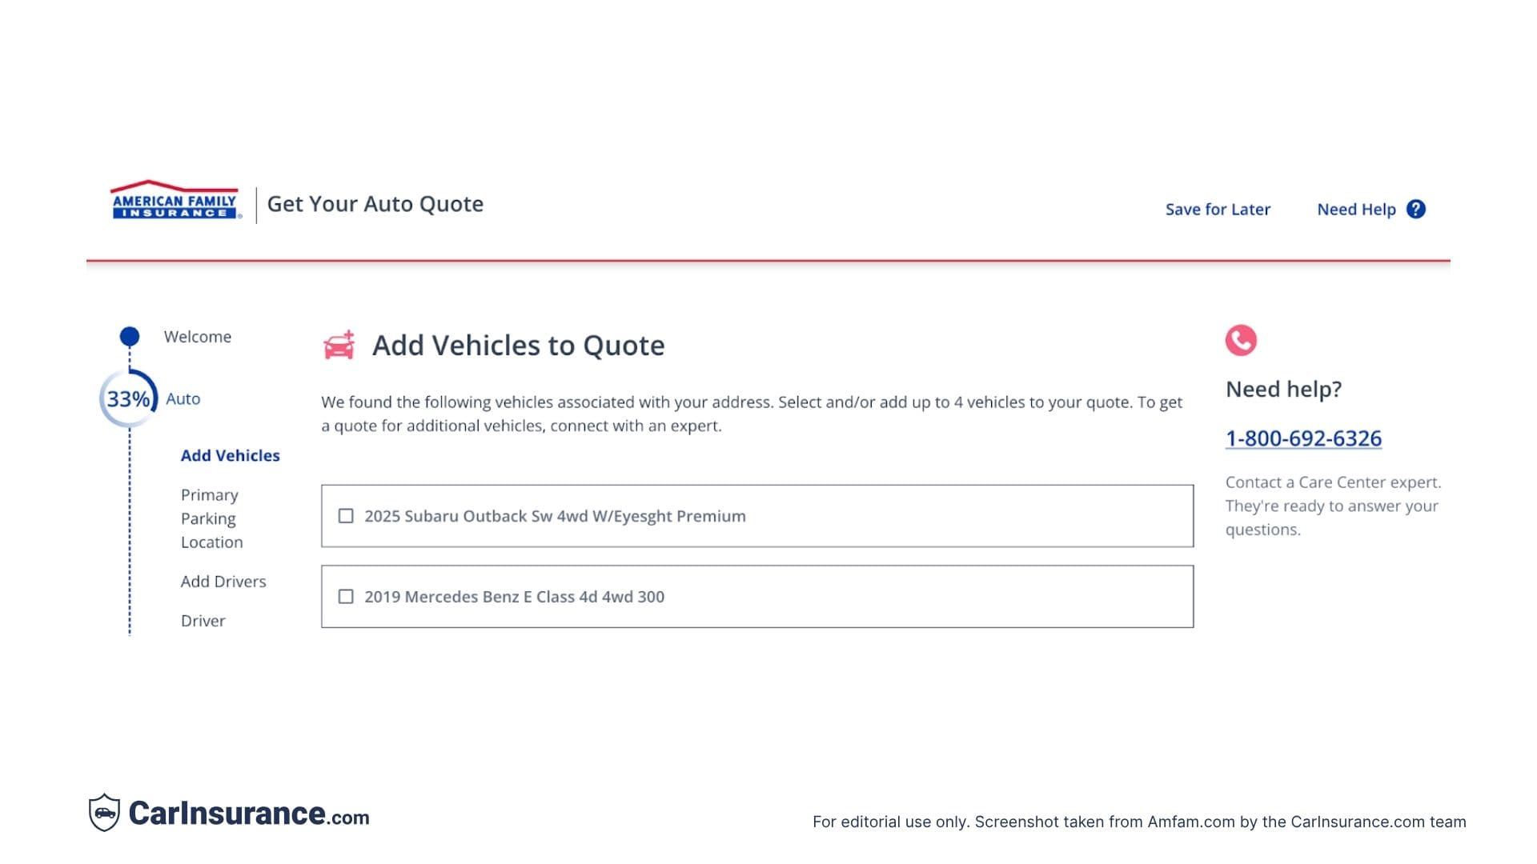The width and height of the screenshot is (1537, 864).
Task: Select the 2025 Subaru Outback checkbox
Action: point(345,517)
